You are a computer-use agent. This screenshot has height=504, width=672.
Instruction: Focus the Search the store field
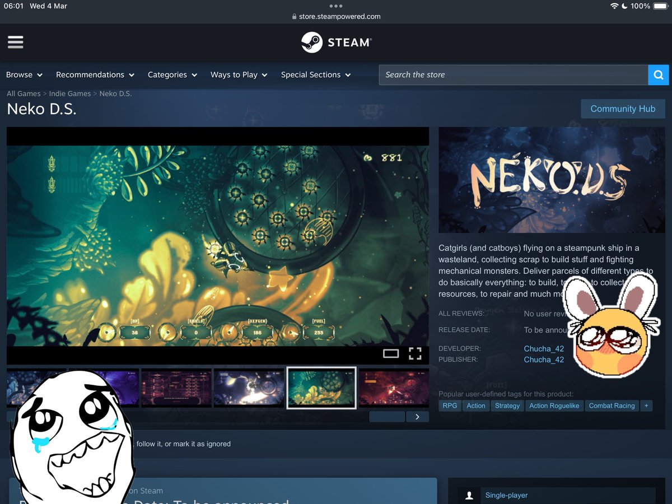pyautogui.click(x=514, y=75)
